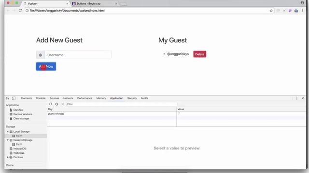Select Session Storage in sidebar
This screenshot has height=173, width=309.
(23, 140)
